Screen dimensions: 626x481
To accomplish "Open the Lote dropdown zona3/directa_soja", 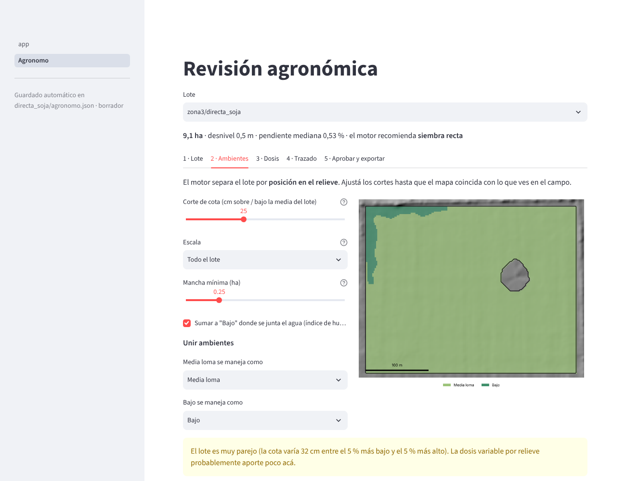I will coord(385,112).
